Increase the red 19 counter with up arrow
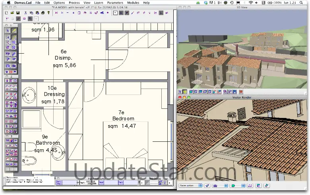The width and height of the screenshot is (310, 195). tap(15, 72)
